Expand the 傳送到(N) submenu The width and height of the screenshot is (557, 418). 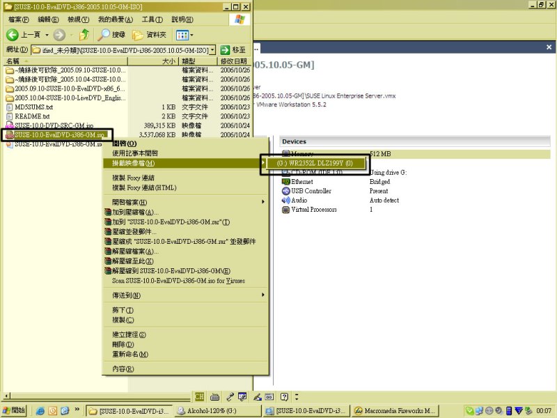(263, 295)
